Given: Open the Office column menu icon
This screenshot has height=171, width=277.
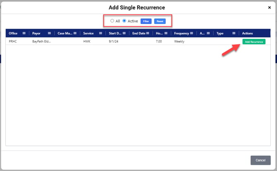Looking at the screenshot, I should pos(24,33).
